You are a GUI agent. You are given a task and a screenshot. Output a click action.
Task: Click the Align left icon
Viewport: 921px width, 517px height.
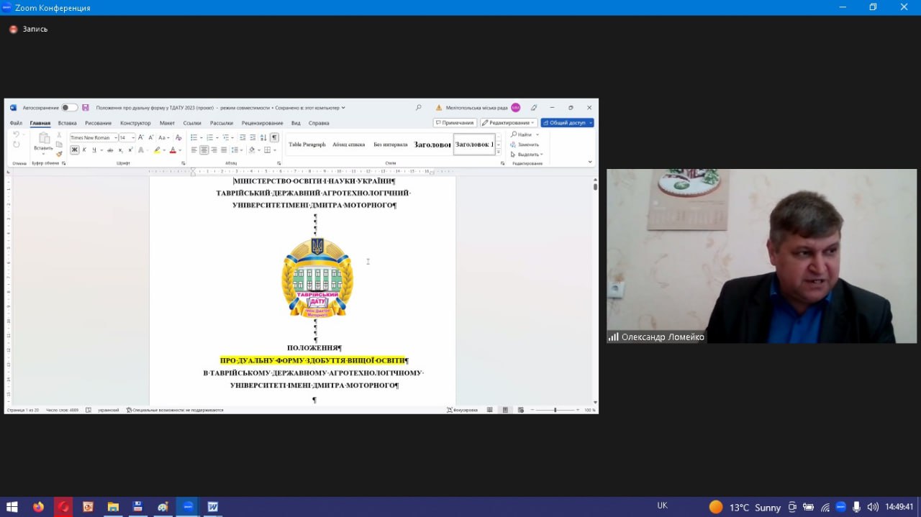pyautogui.click(x=194, y=150)
